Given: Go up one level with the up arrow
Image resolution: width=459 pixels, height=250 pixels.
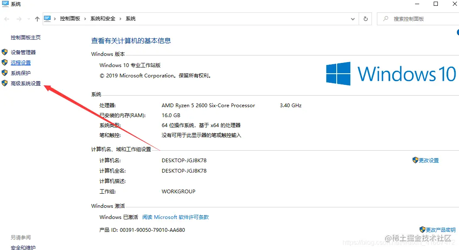Looking at the screenshot, I should click(x=37, y=19).
